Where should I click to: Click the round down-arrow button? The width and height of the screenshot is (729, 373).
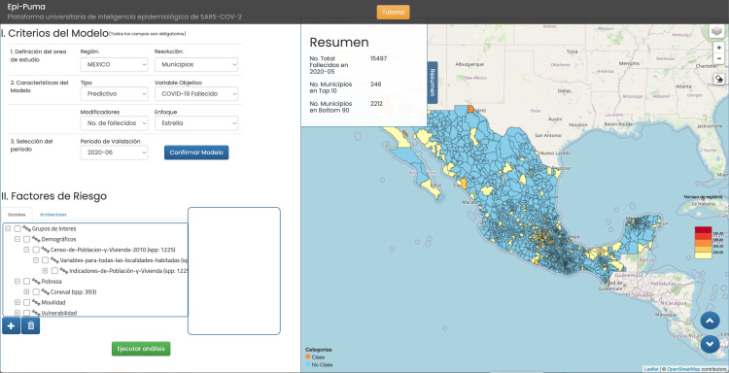tap(710, 344)
